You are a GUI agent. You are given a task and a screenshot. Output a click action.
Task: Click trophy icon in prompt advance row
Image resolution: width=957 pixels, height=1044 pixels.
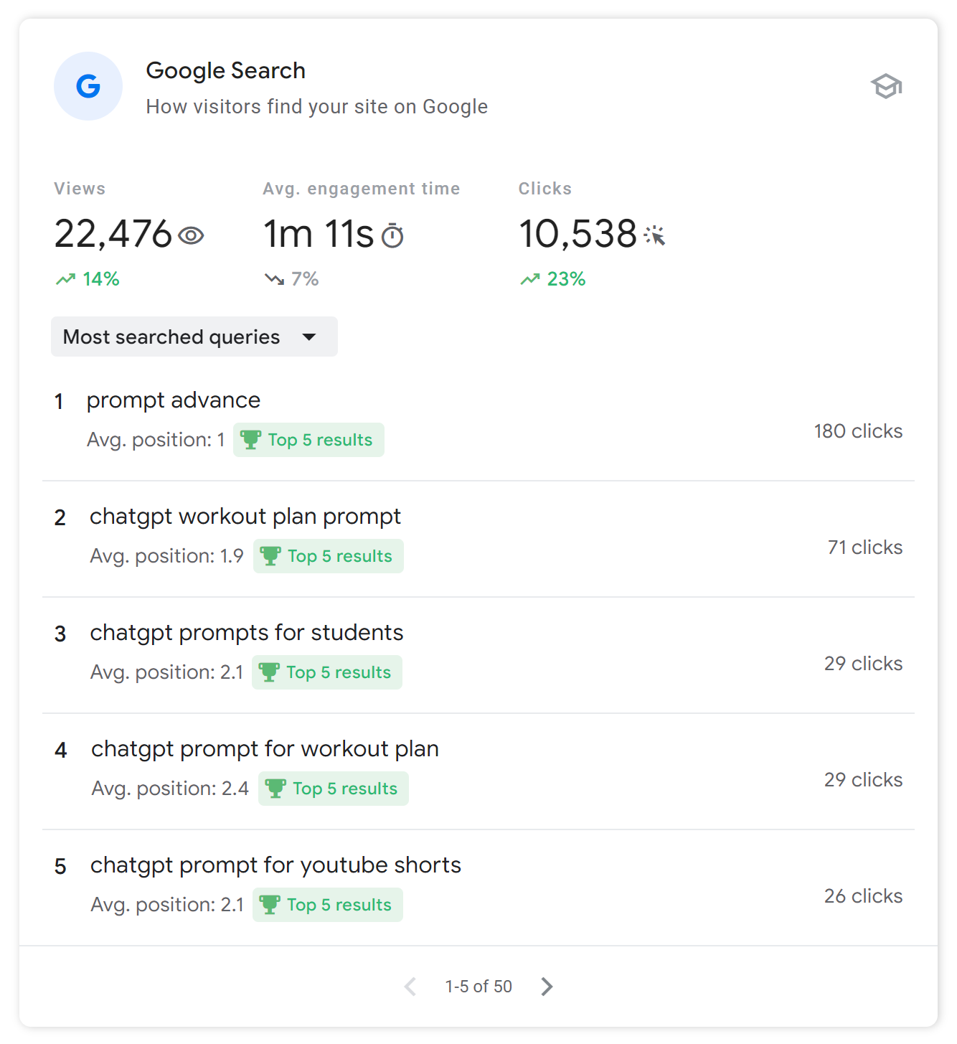click(x=250, y=440)
